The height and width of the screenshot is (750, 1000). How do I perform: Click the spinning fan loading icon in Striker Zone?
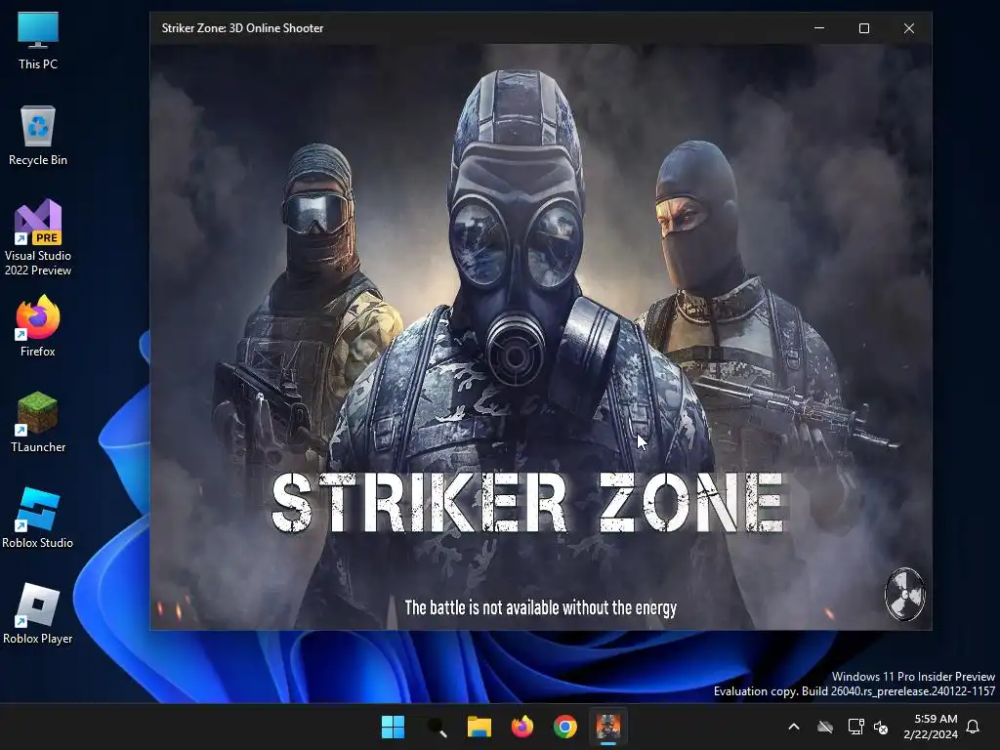[x=904, y=595]
